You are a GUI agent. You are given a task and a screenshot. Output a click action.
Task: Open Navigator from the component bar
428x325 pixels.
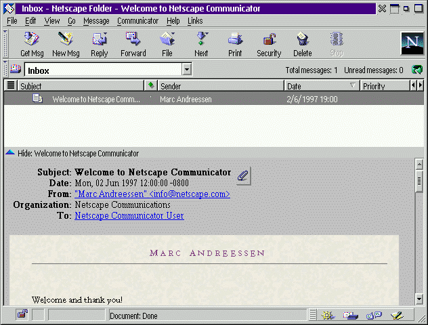[x=328, y=316]
